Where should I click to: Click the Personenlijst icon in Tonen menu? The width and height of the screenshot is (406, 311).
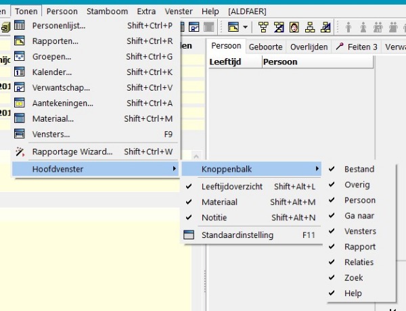pos(20,26)
